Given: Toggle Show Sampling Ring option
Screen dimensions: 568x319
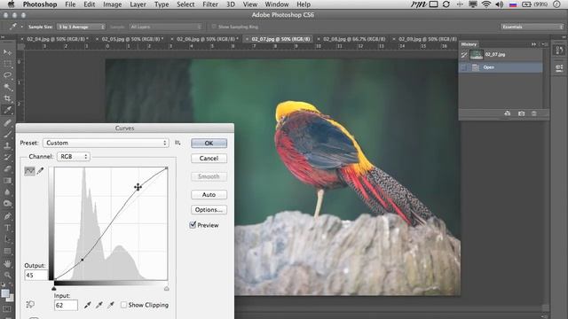Looking at the screenshot, I should tap(214, 27).
